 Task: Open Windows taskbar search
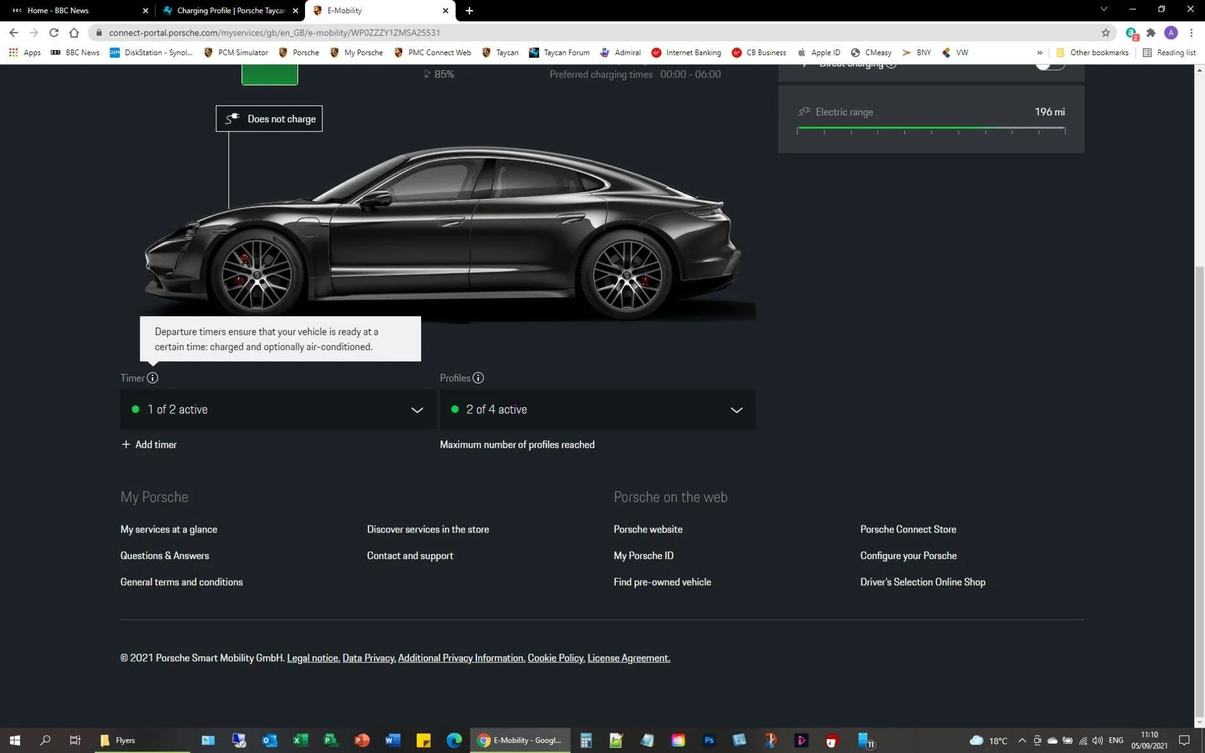tap(45, 740)
